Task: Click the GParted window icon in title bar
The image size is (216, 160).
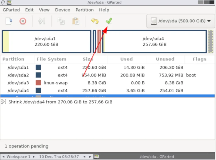Action: pos(9,2)
